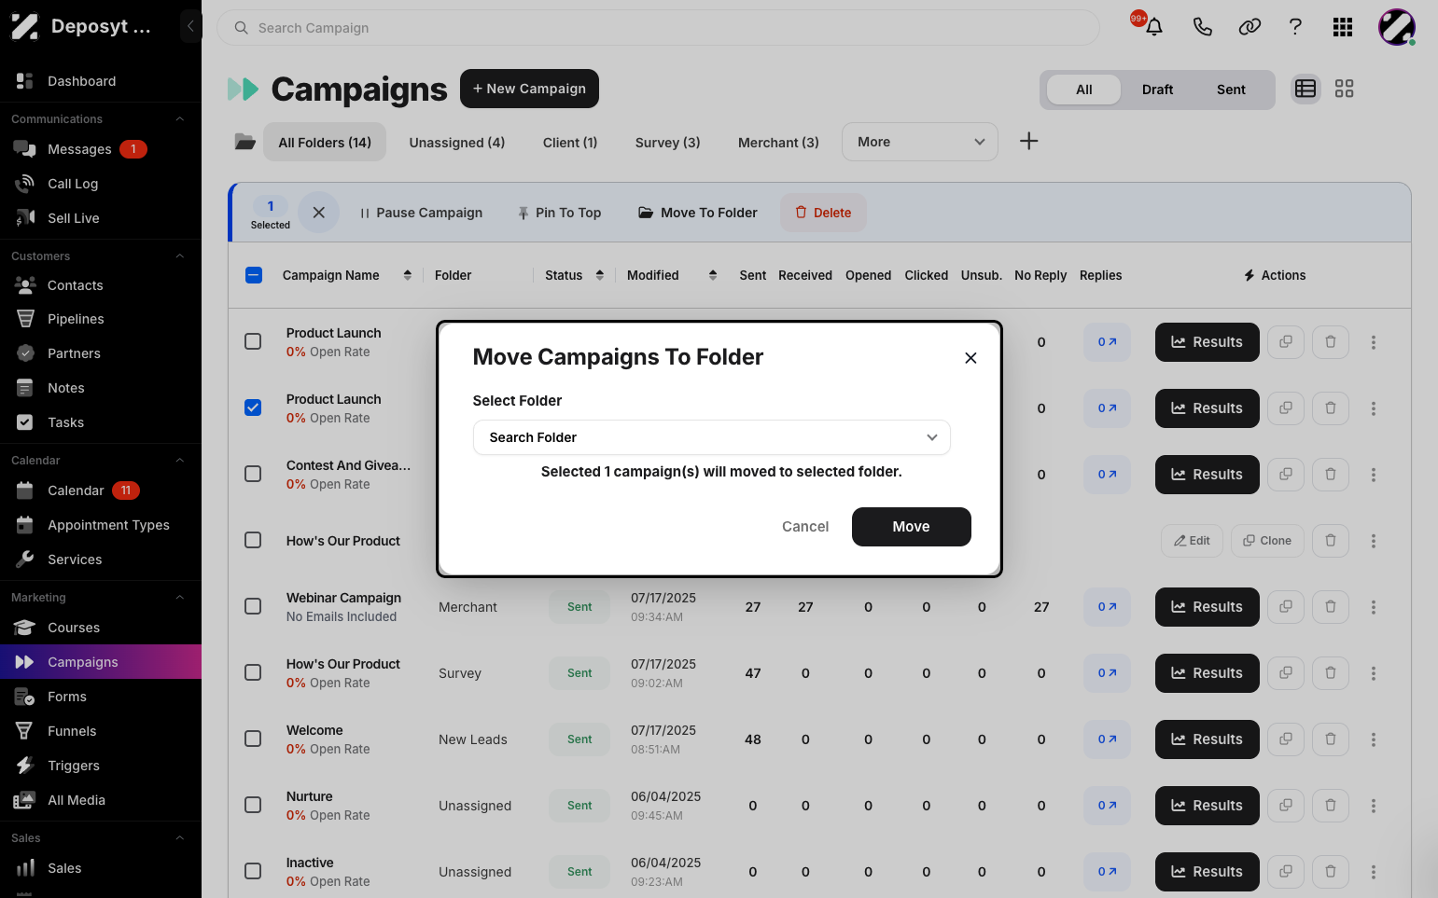Collapse the Calendar sidebar section
Image resolution: width=1438 pixels, height=898 pixels.
(x=180, y=461)
